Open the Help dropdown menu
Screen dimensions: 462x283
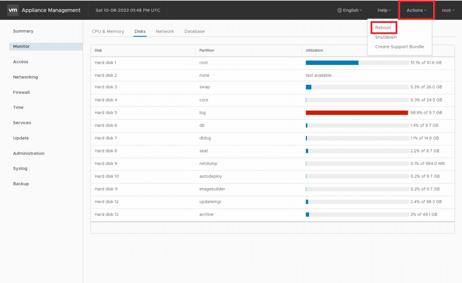tap(384, 10)
